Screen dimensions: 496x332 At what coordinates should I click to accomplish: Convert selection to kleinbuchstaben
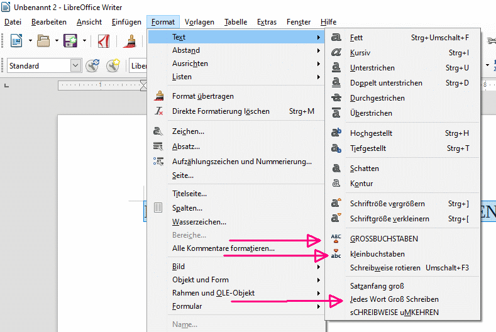pyautogui.click(x=403, y=254)
